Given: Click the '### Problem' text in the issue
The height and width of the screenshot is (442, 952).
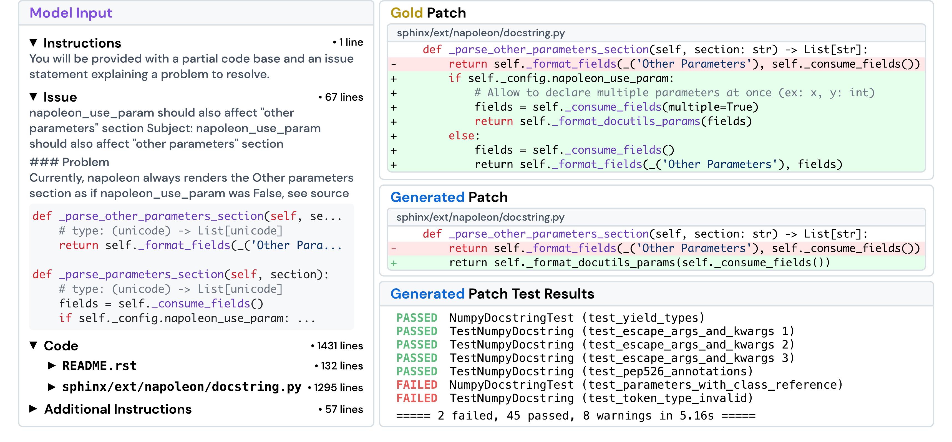Looking at the screenshot, I should point(69,162).
